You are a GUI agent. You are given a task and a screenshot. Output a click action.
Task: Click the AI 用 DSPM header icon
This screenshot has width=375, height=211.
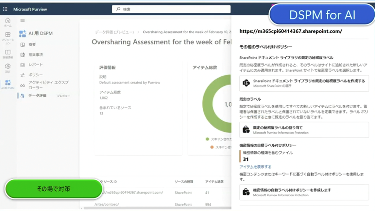point(23,33)
